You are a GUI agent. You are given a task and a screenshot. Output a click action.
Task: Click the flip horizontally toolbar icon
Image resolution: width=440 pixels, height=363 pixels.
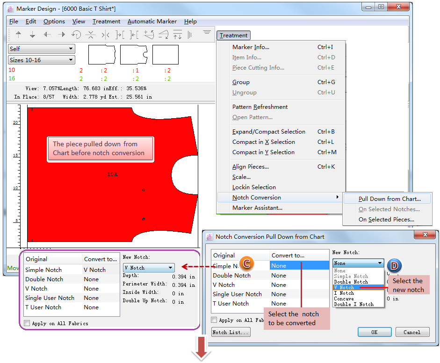tap(106, 35)
